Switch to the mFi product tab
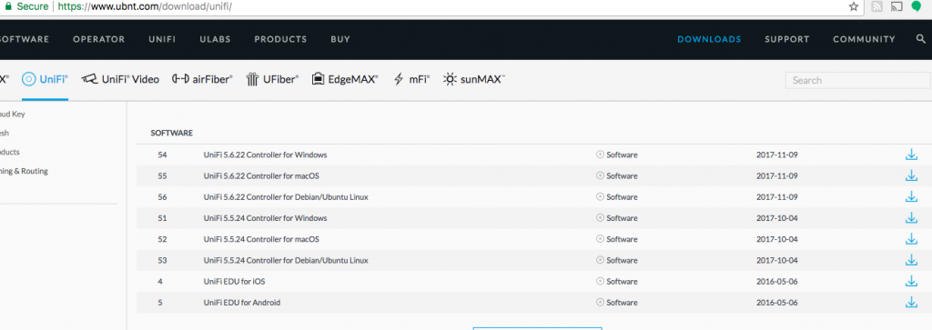 click(411, 79)
